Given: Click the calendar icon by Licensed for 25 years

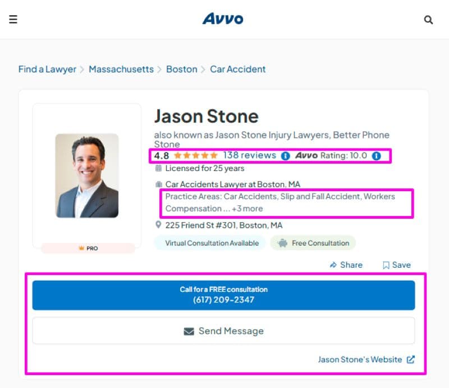Looking at the screenshot, I should pyautogui.click(x=158, y=168).
